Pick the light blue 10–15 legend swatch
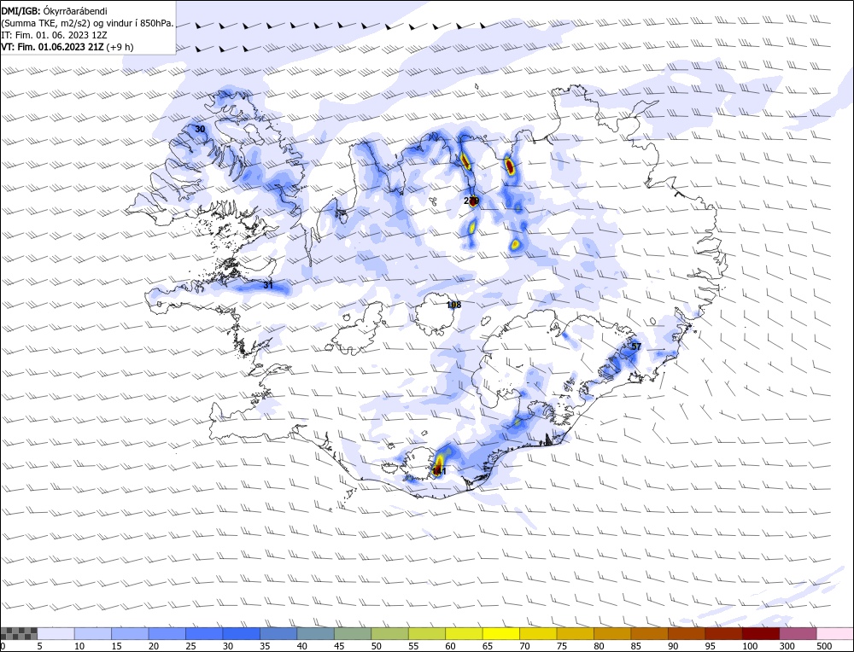 click(93, 633)
